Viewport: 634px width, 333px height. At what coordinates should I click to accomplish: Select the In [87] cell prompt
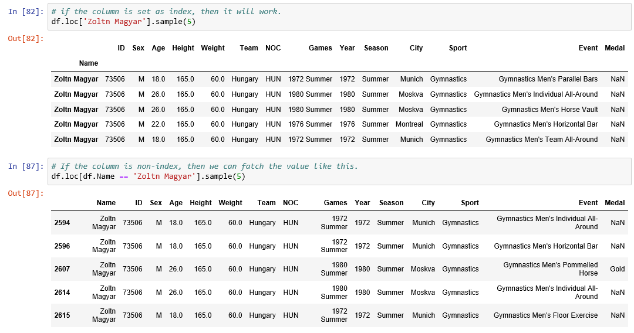pos(25,167)
